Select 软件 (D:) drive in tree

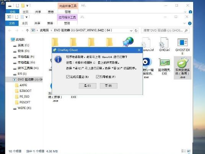21,51
